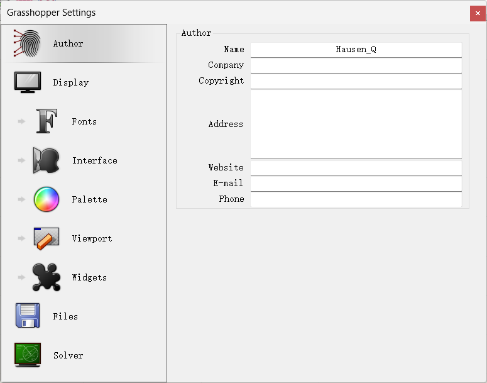The width and height of the screenshot is (487, 383).
Task: Click the Website input field
Action: (356, 168)
